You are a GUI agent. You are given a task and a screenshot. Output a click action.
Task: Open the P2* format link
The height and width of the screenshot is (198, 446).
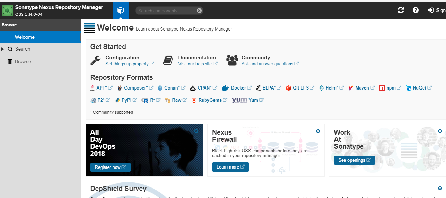(104, 100)
